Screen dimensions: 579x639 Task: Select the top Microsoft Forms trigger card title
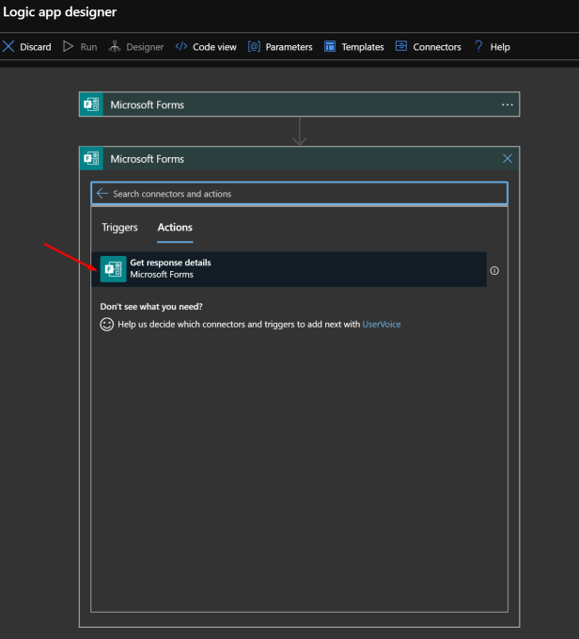(x=148, y=104)
